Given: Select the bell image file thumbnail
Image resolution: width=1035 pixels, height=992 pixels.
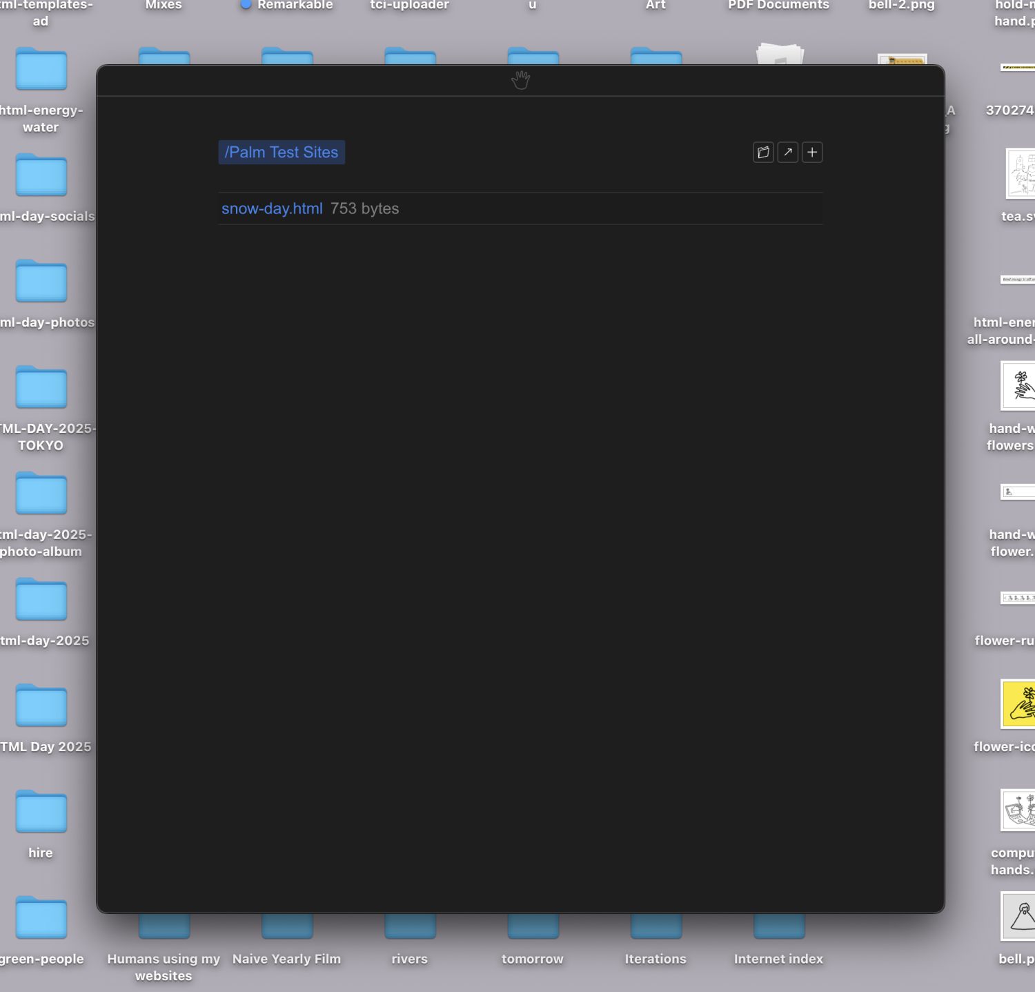Looking at the screenshot, I should pos(1019,916).
